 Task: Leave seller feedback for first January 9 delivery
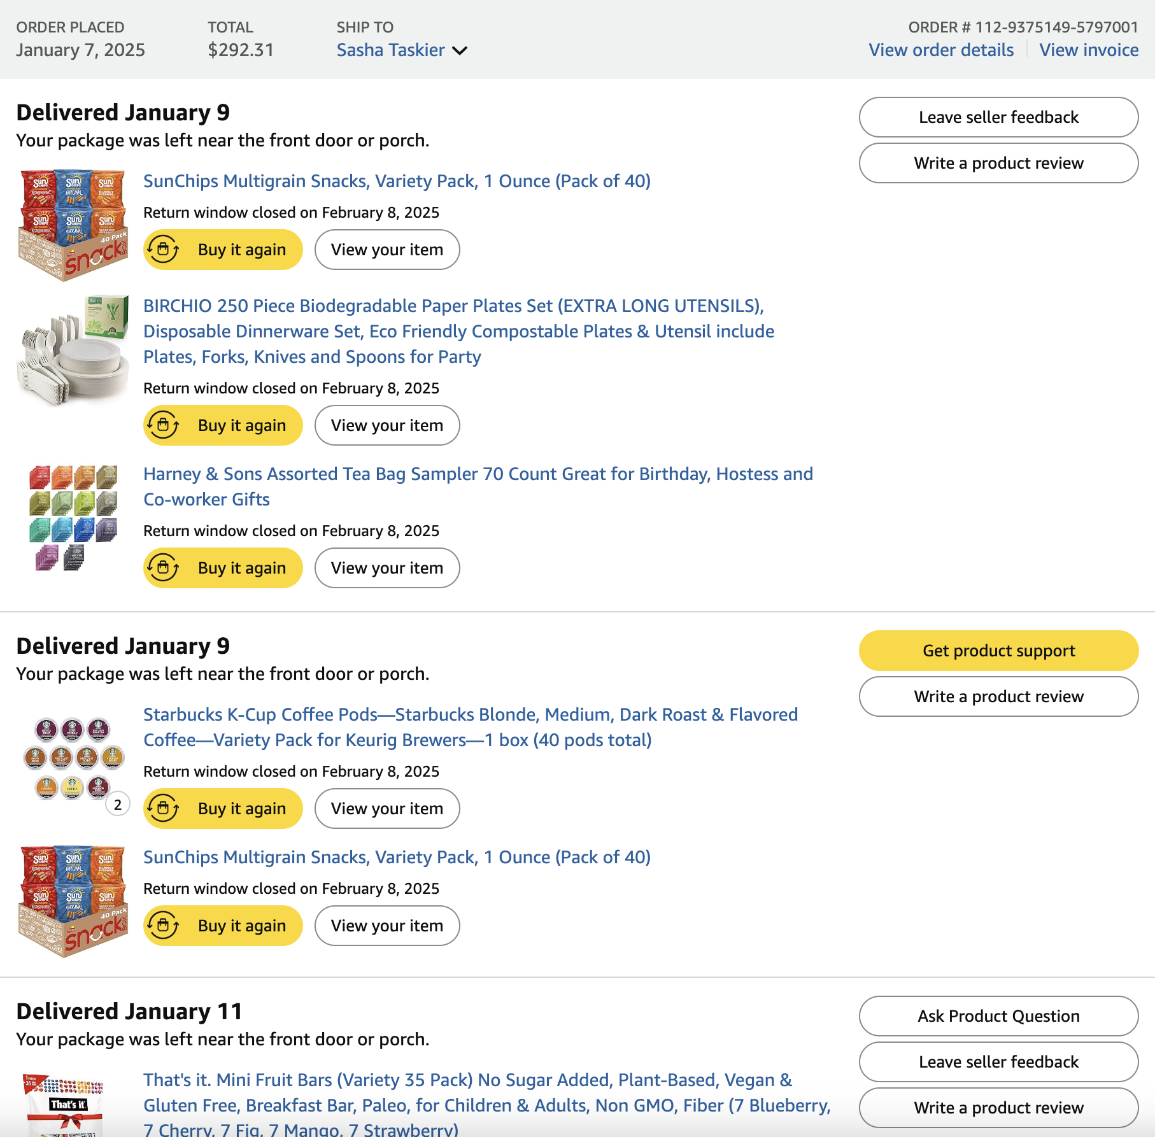998,117
